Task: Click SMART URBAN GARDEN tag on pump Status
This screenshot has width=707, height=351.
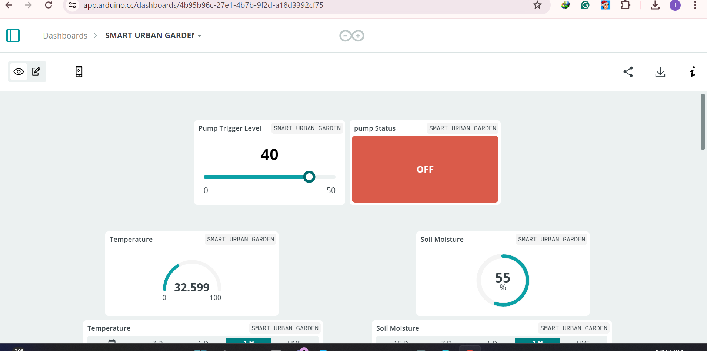Action: point(463,128)
